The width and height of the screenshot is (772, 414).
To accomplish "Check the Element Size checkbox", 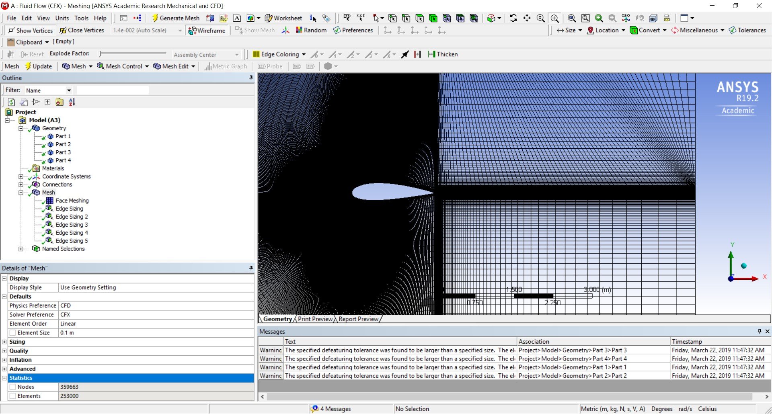I will 13,333.
